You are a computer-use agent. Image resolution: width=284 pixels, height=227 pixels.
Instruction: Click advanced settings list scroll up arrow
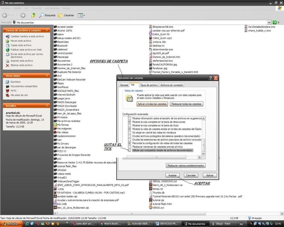(203, 118)
